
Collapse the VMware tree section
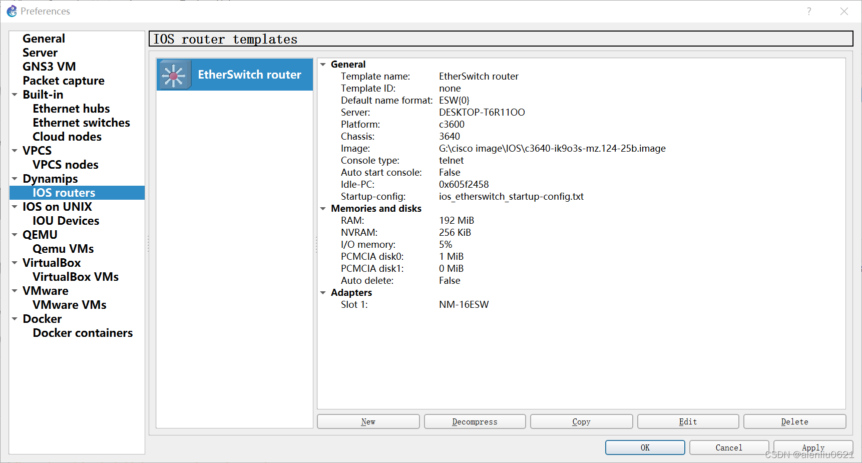click(x=15, y=291)
